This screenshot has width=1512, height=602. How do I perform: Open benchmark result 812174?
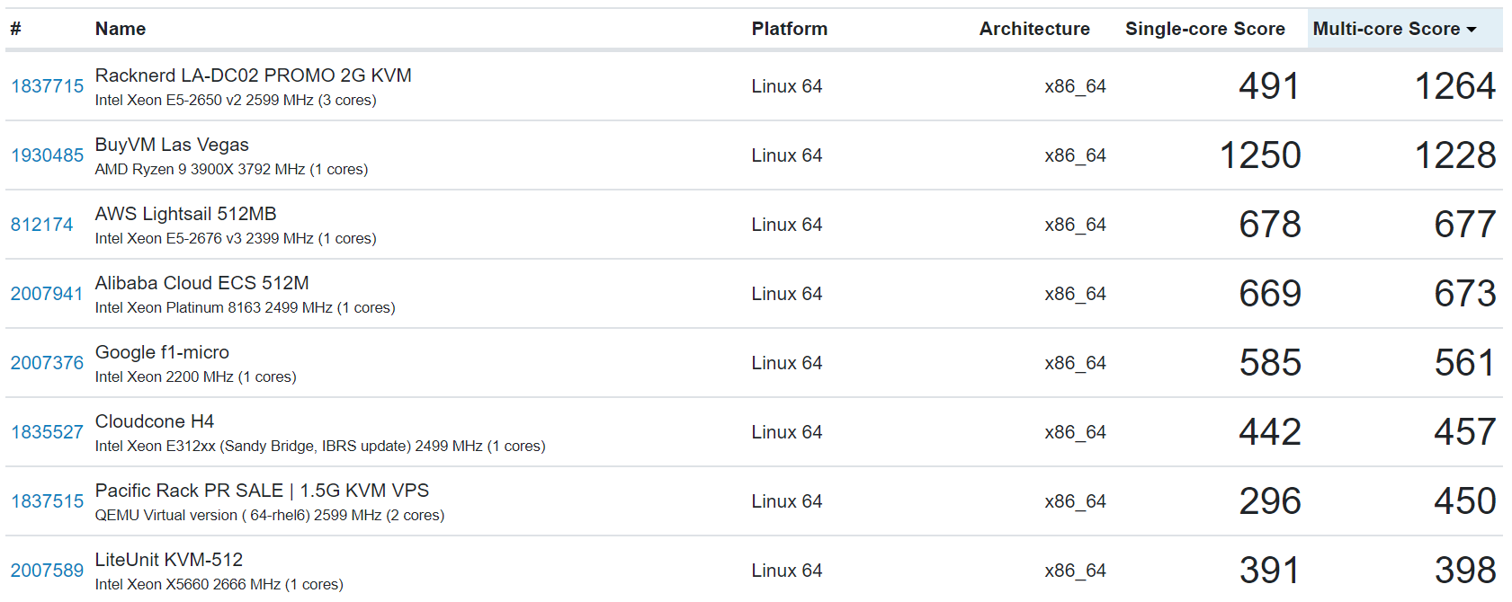point(41,225)
